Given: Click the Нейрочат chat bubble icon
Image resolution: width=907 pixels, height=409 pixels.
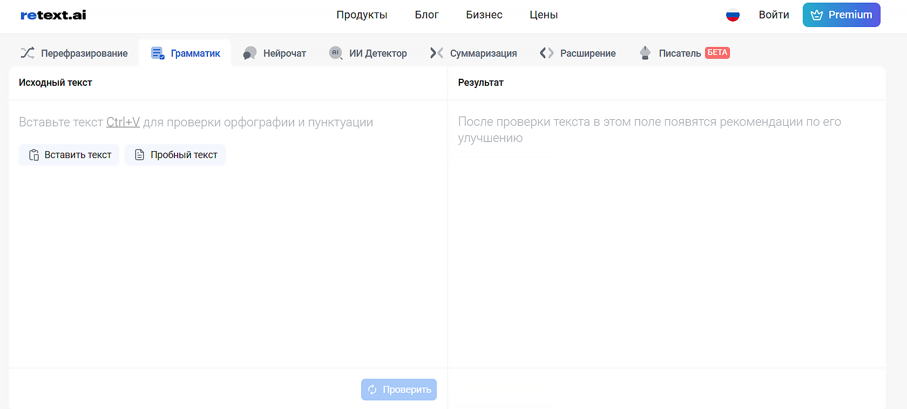Looking at the screenshot, I should pos(249,53).
